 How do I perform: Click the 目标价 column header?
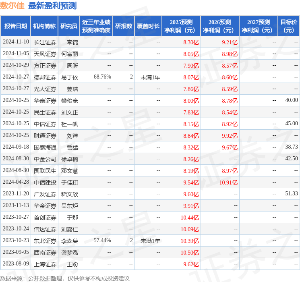coord(288,26)
